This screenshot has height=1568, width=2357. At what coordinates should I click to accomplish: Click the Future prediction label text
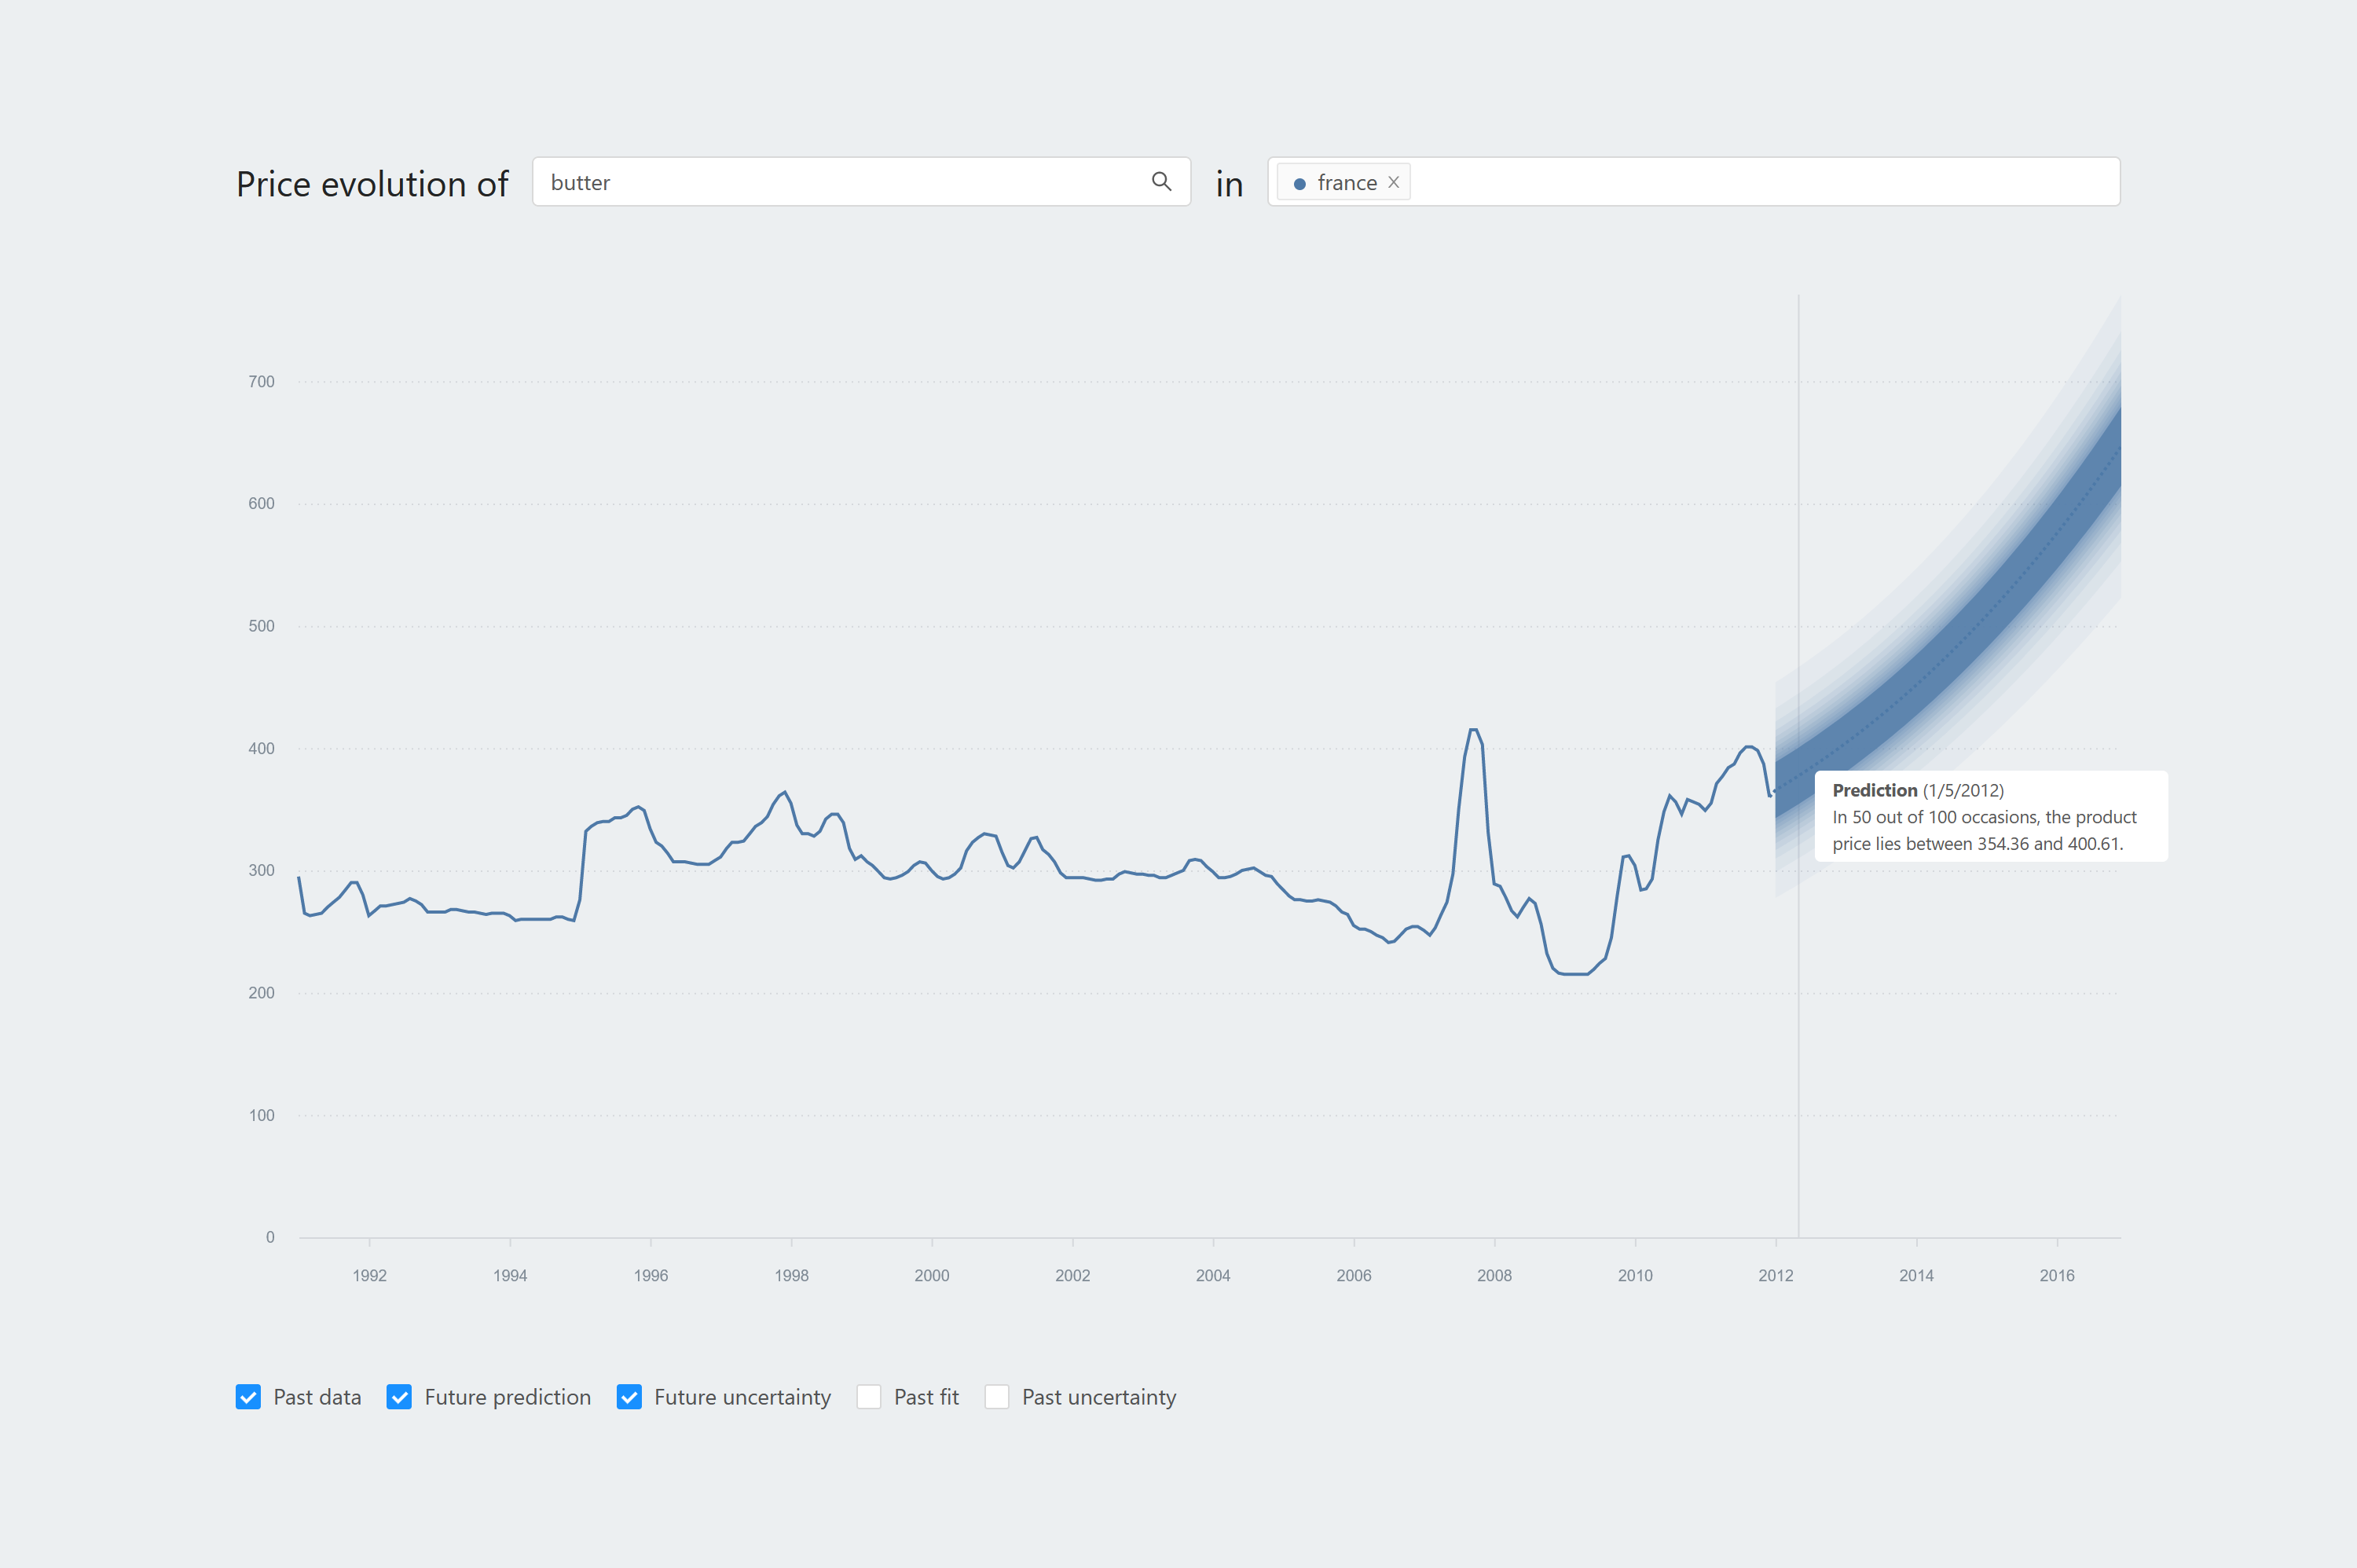click(507, 1397)
